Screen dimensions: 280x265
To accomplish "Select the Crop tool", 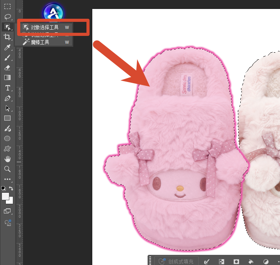I will pos(7,37).
